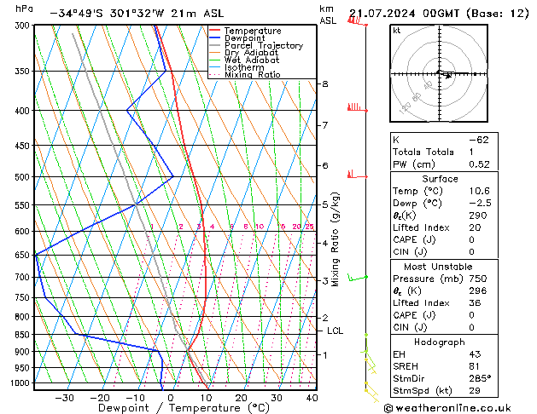Viewport: 537px width, 414px height.
Task: Click the 'Dewpoint / Temperature (°C)' axis title
Action: [x=184, y=408]
